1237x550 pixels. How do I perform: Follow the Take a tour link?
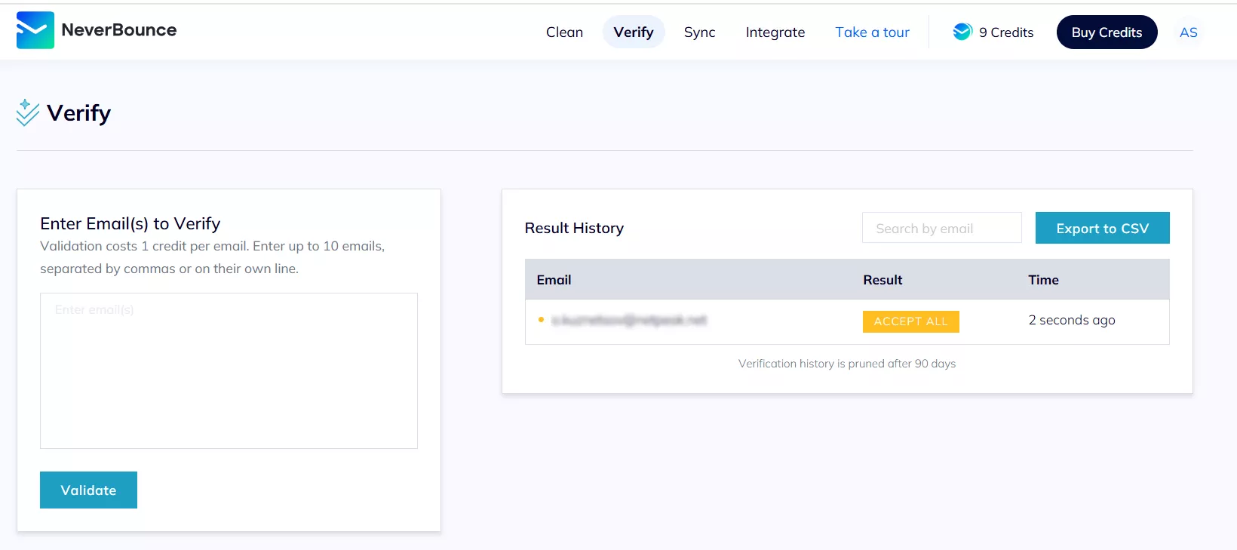point(872,32)
